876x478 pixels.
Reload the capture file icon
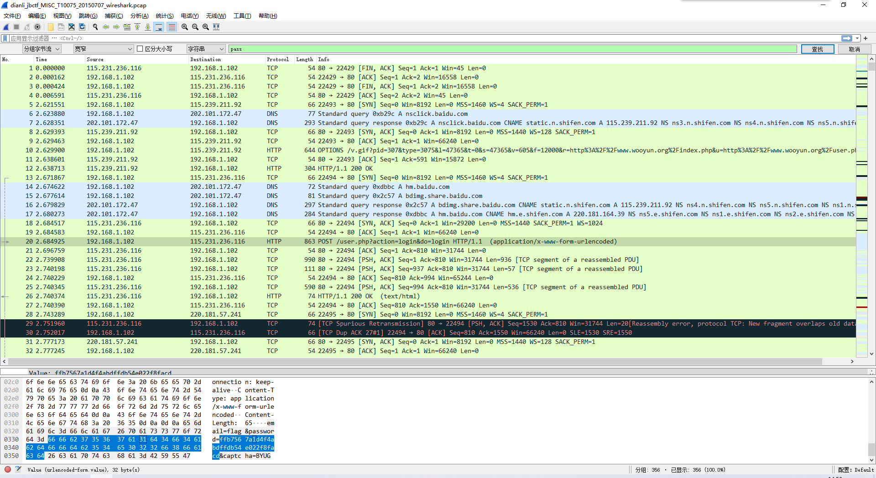[82, 27]
